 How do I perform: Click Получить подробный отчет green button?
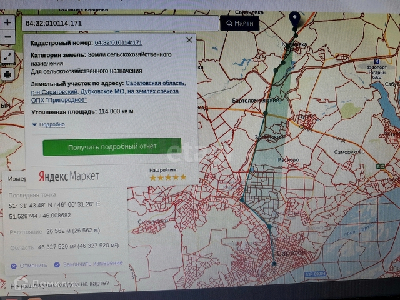click(112, 147)
